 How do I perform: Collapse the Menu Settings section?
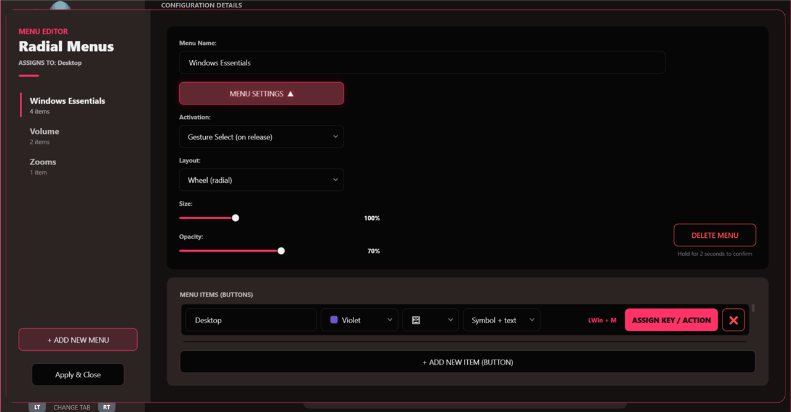pos(261,93)
